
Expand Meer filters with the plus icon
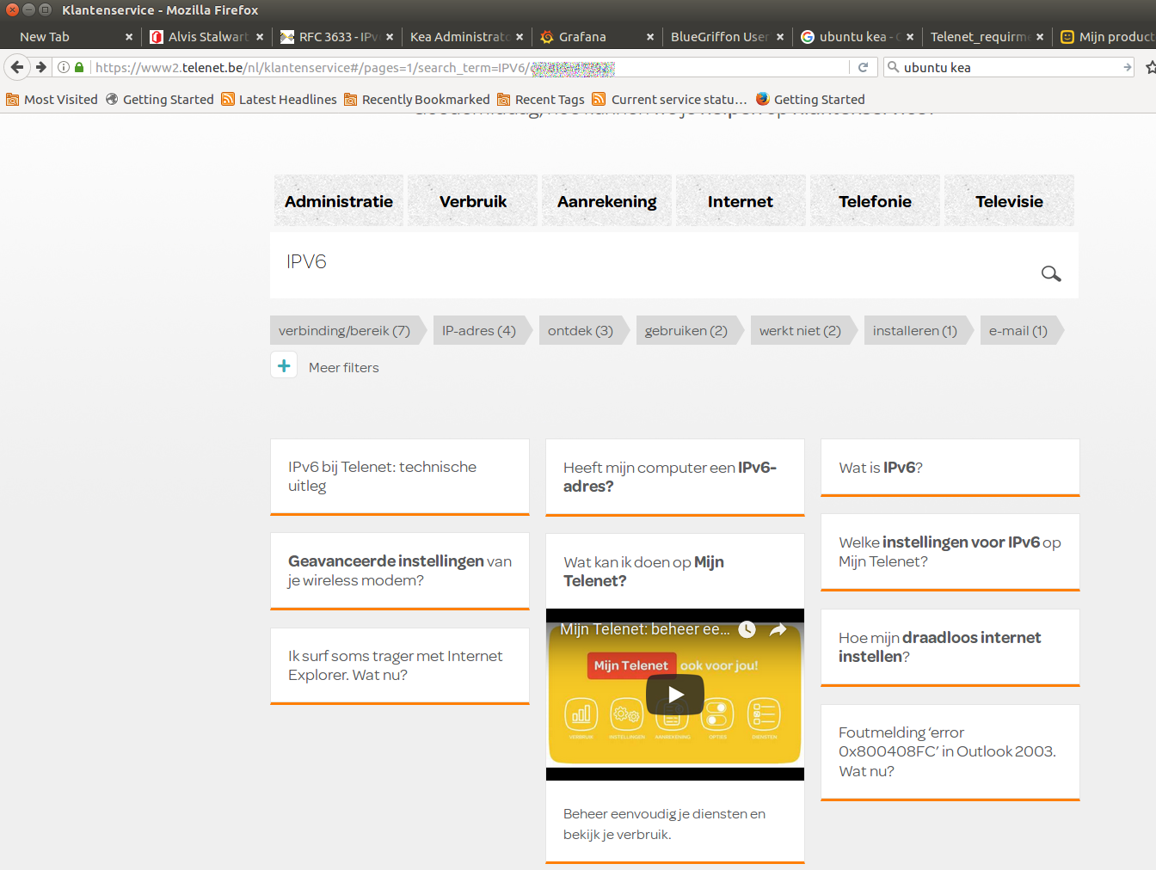[284, 365]
